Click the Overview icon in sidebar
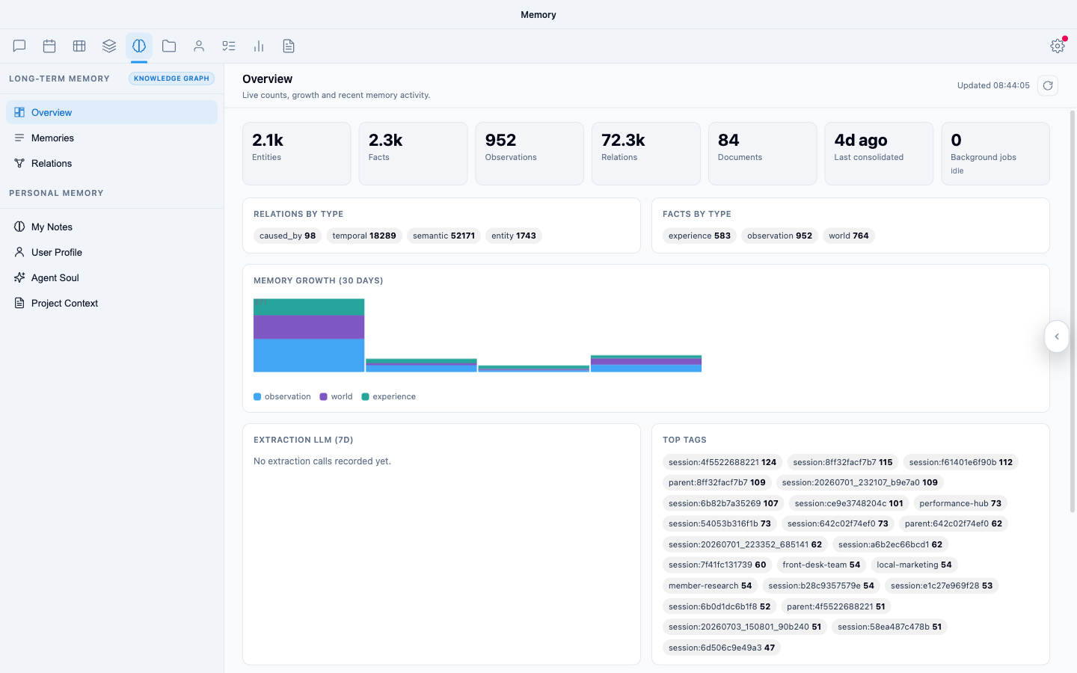The image size is (1077, 673). pos(19,112)
